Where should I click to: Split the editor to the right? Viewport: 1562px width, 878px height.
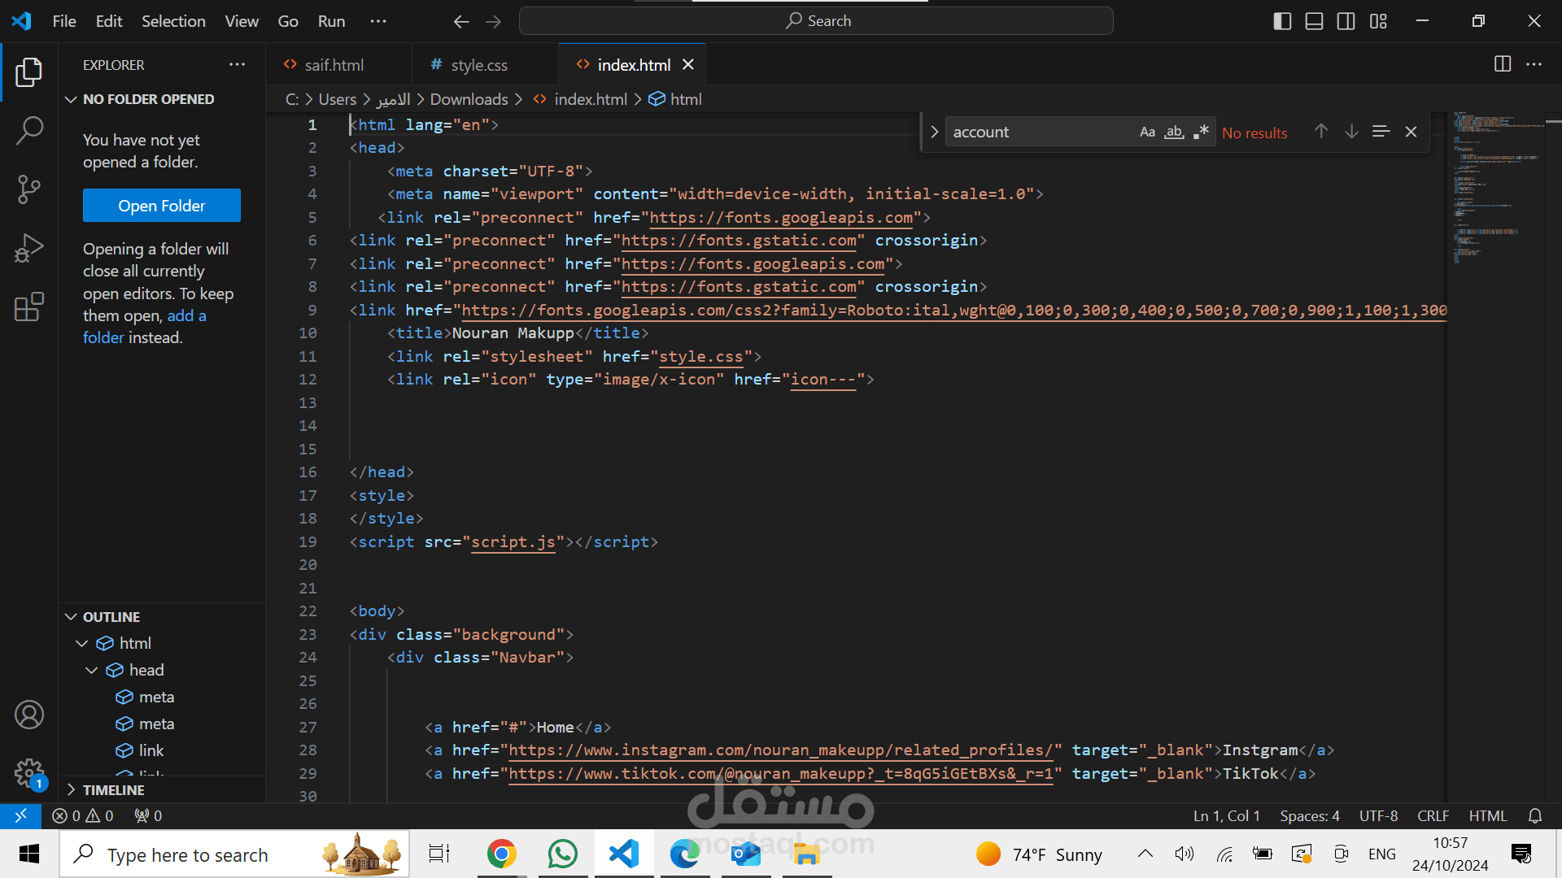[x=1503, y=64]
